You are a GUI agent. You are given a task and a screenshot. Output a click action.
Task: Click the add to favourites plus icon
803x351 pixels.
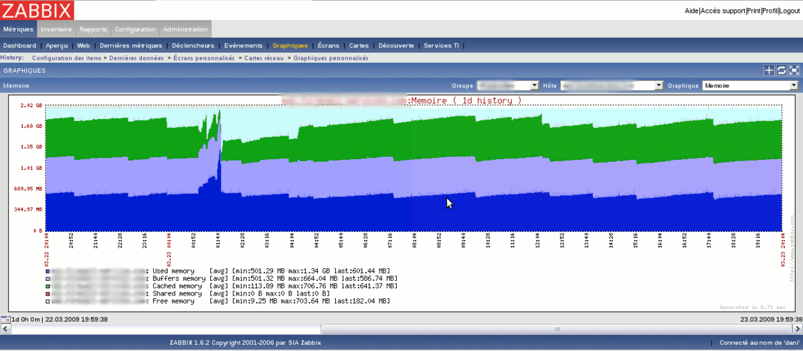click(x=769, y=70)
